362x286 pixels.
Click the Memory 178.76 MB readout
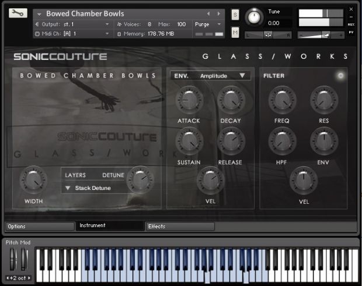click(x=161, y=34)
